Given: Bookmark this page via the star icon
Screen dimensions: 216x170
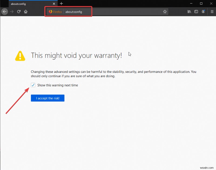Looking at the screenshot, I should tap(165, 12).
